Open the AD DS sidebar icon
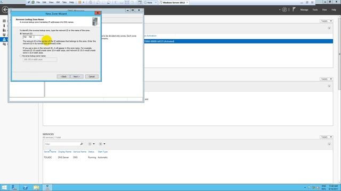This screenshot has height=191, width=341. pos(4,34)
